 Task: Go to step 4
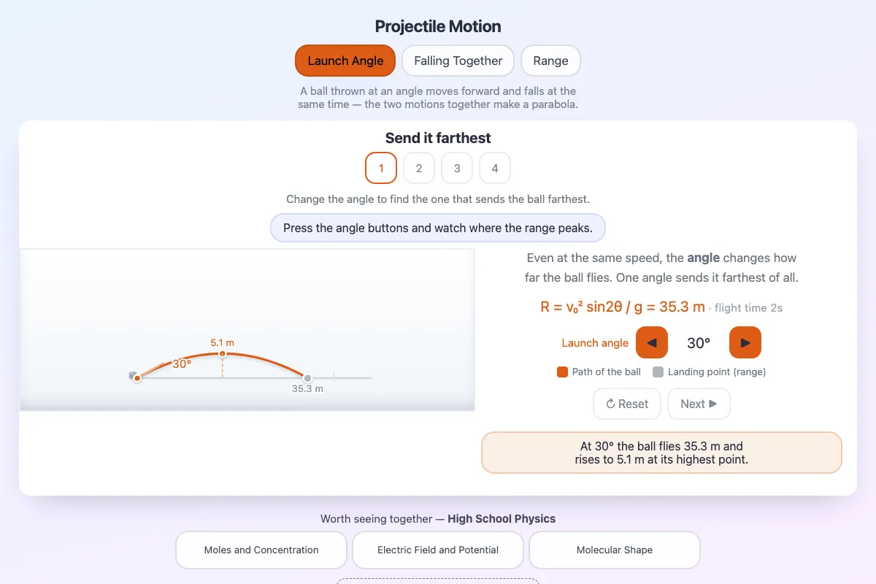pos(495,168)
